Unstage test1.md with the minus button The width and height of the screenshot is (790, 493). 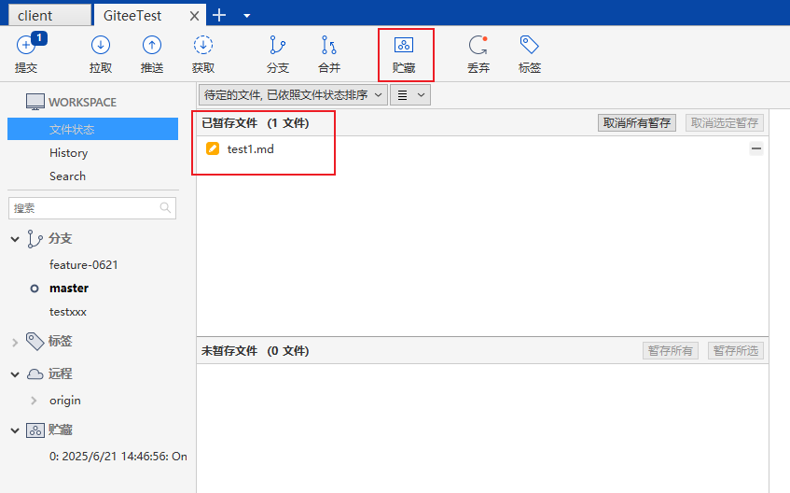755,148
